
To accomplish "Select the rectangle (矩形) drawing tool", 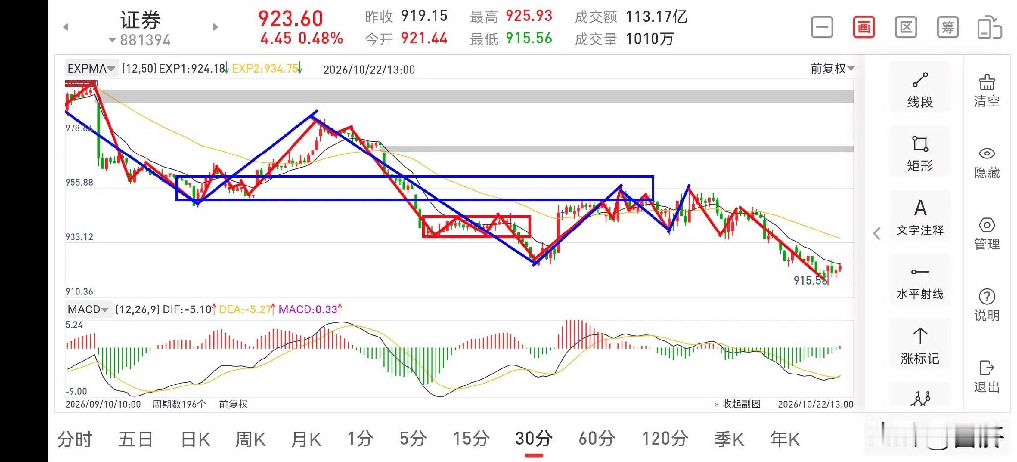I will [x=920, y=152].
